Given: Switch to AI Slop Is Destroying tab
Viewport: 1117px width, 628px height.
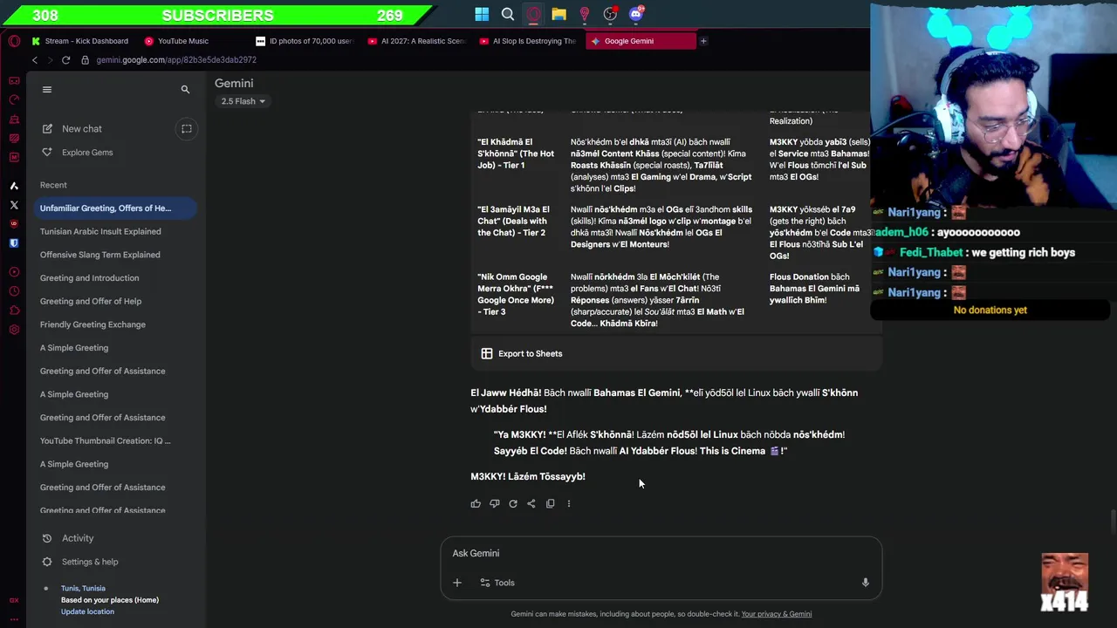Looking at the screenshot, I should (528, 41).
